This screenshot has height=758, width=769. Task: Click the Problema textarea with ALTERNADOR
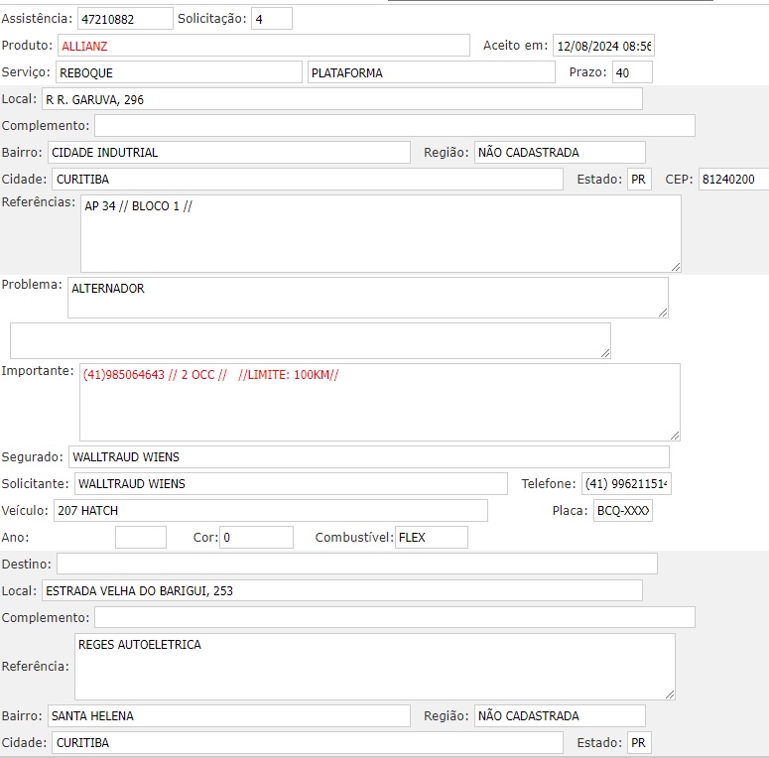point(368,298)
